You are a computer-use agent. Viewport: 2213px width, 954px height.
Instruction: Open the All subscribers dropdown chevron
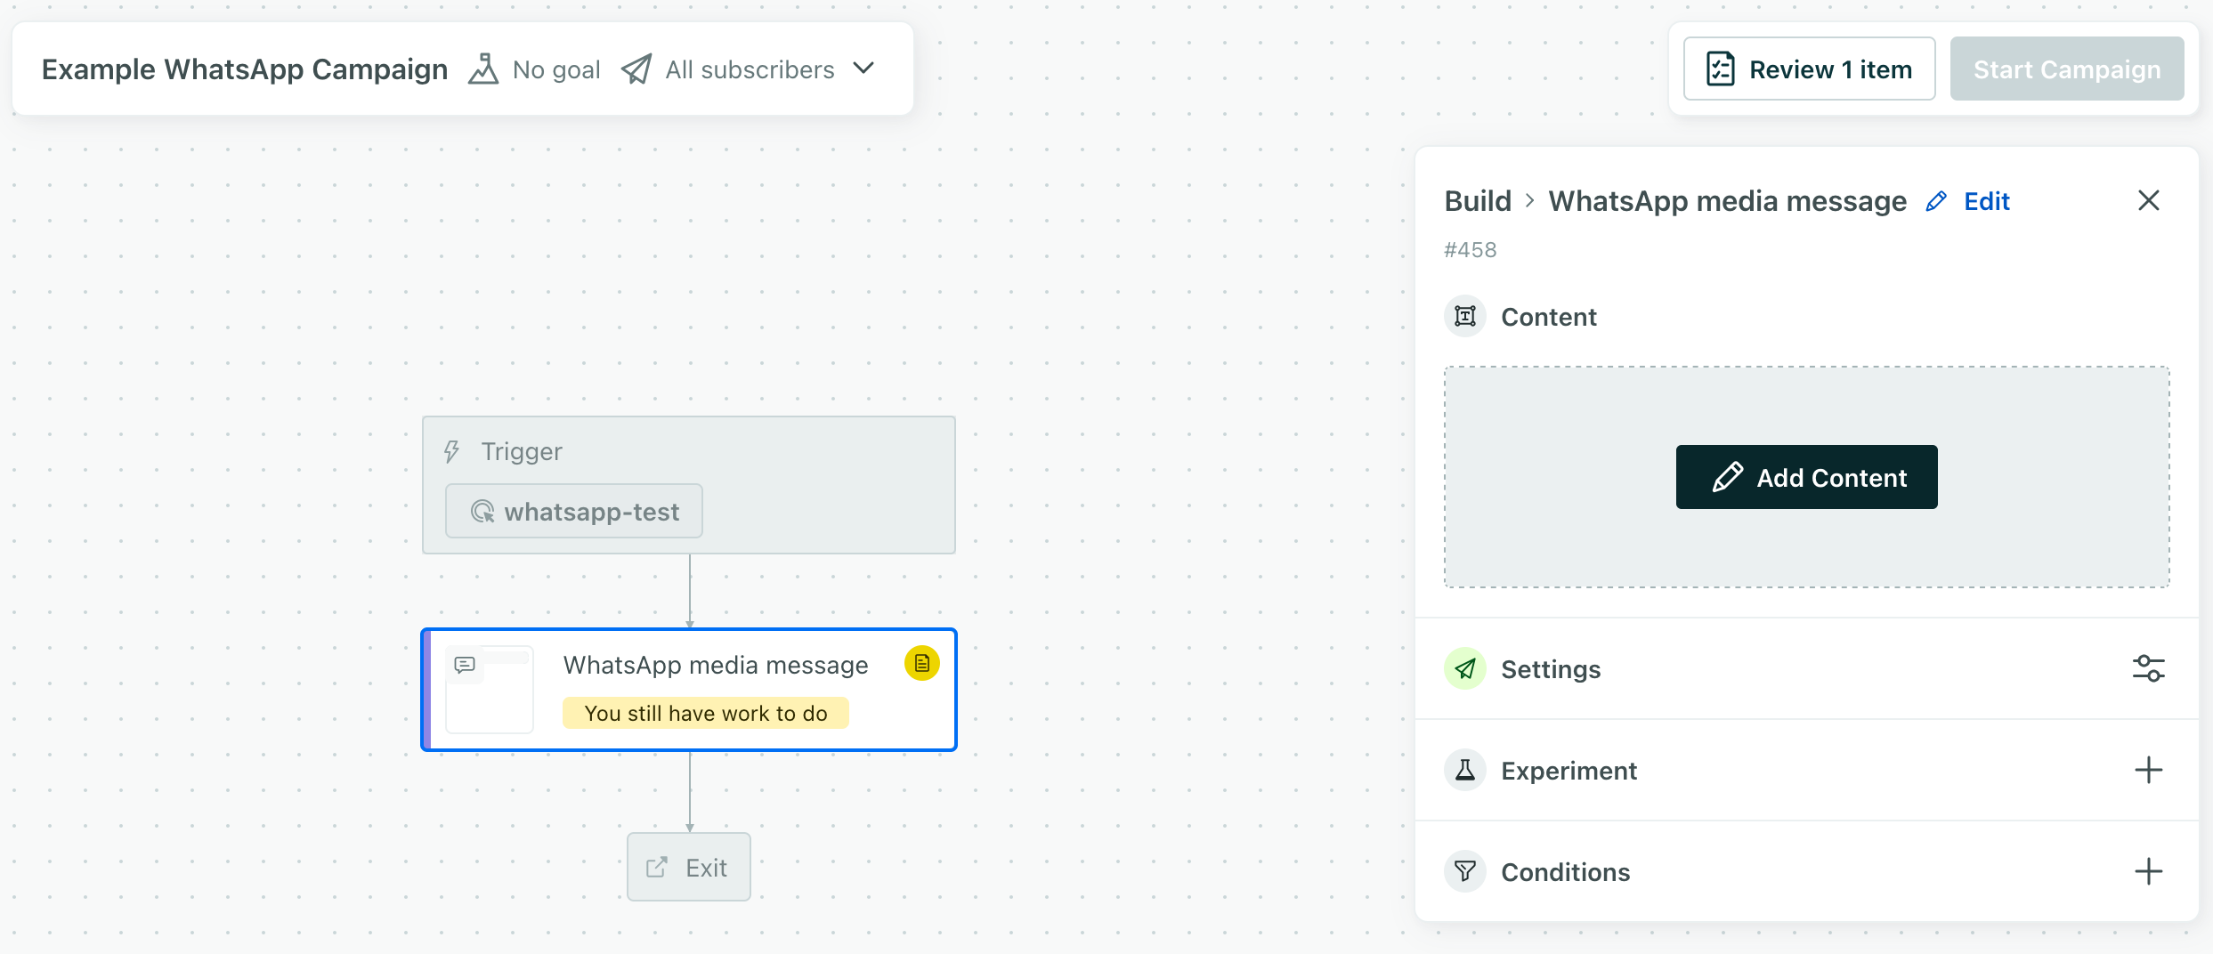click(x=863, y=69)
